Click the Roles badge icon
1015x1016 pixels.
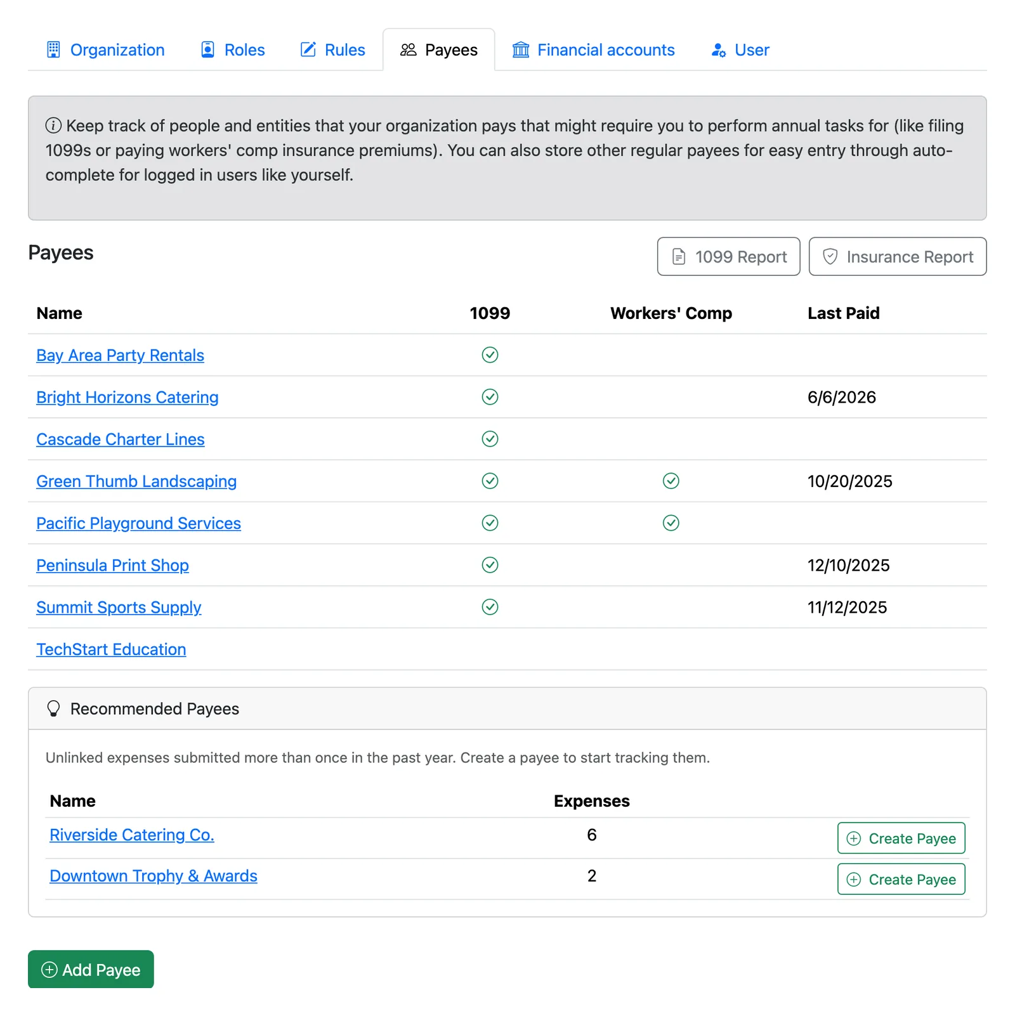coord(207,49)
